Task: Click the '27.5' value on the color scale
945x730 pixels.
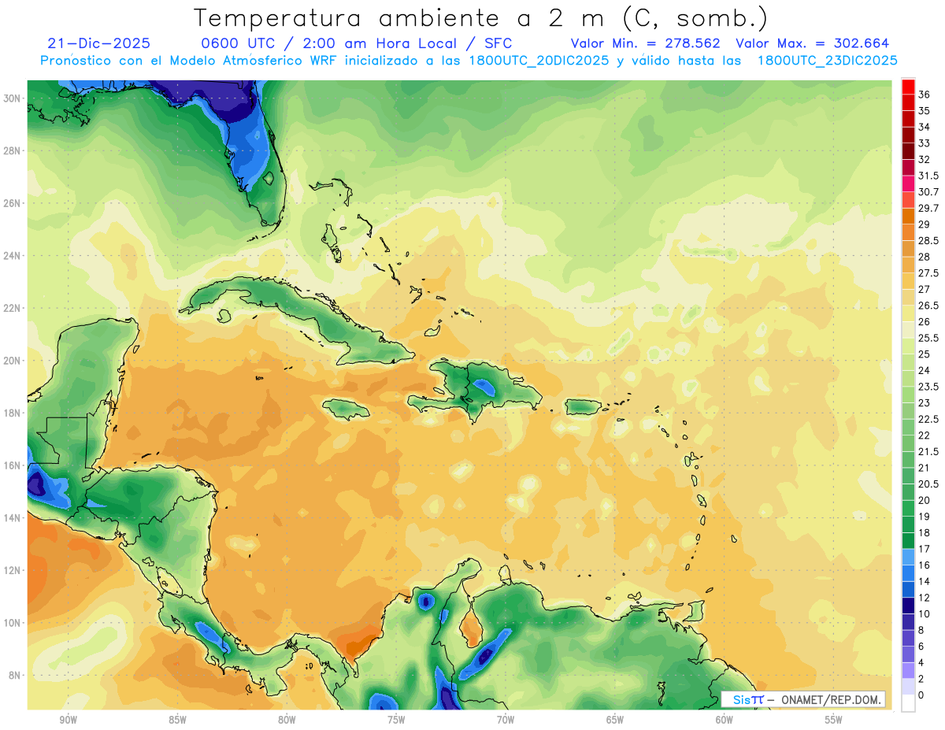Action: coord(928,273)
